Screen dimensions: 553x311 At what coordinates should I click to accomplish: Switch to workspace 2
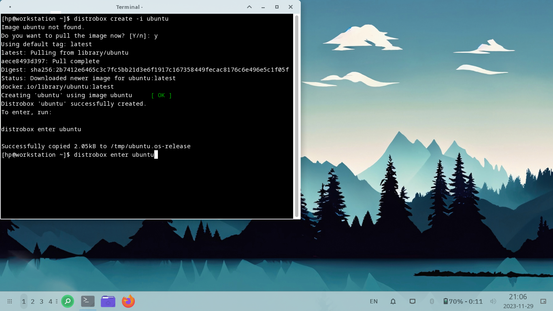click(33, 301)
